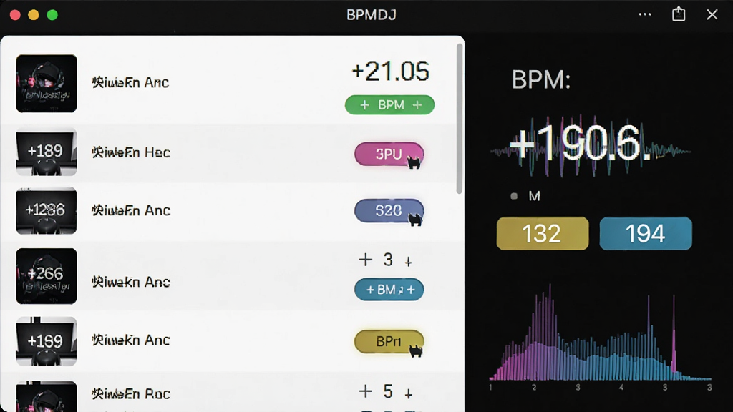Screen dimensions: 733x412
Task: Click the +190.6 BPM waveform display
Action: coord(590,144)
